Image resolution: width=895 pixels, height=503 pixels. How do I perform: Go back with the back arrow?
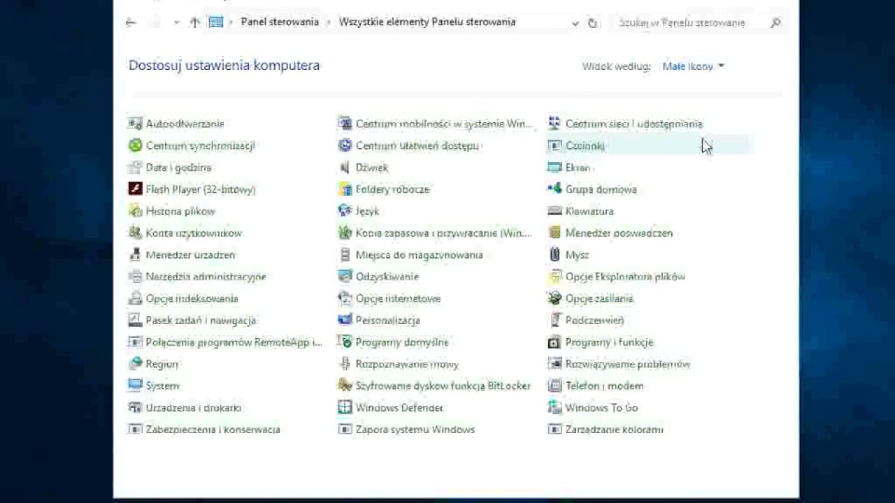pyautogui.click(x=131, y=22)
